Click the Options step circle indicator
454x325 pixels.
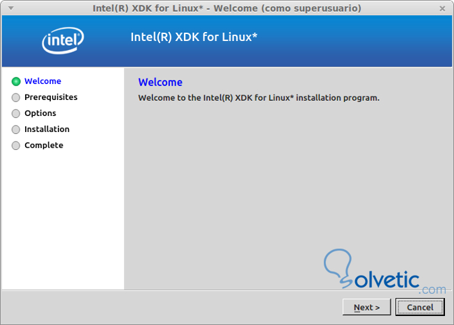pos(16,113)
